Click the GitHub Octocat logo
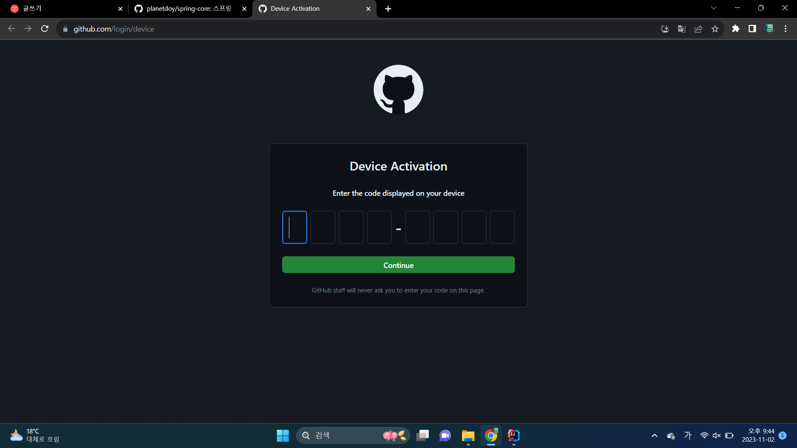The height and width of the screenshot is (448, 797). tap(398, 90)
